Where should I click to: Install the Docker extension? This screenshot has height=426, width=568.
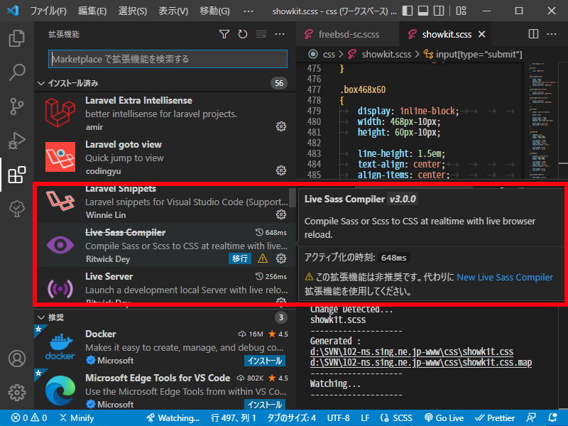(265, 361)
